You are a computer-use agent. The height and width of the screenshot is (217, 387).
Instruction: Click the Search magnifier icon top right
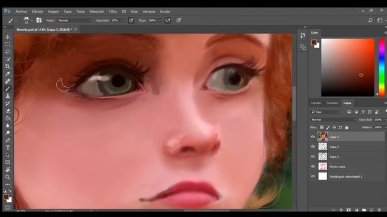(370, 20)
